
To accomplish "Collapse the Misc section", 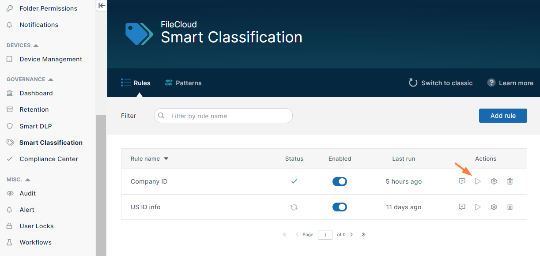I will click(27, 180).
